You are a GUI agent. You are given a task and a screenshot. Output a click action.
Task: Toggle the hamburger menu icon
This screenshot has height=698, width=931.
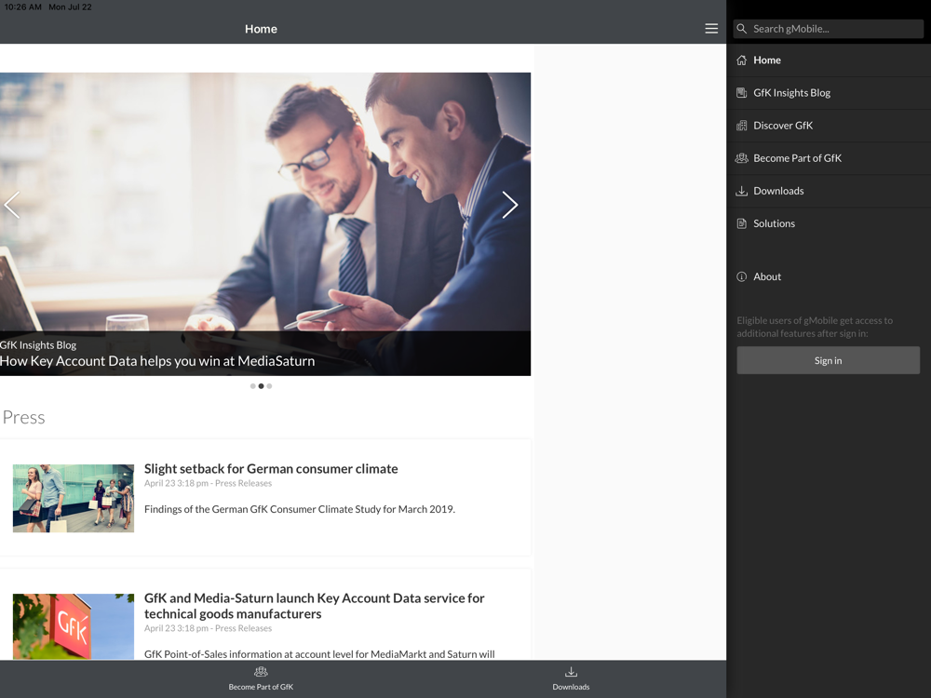[x=711, y=29]
